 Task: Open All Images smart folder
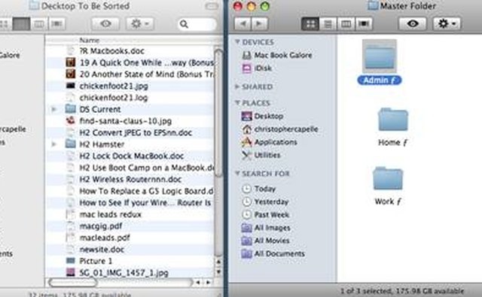click(266, 228)
